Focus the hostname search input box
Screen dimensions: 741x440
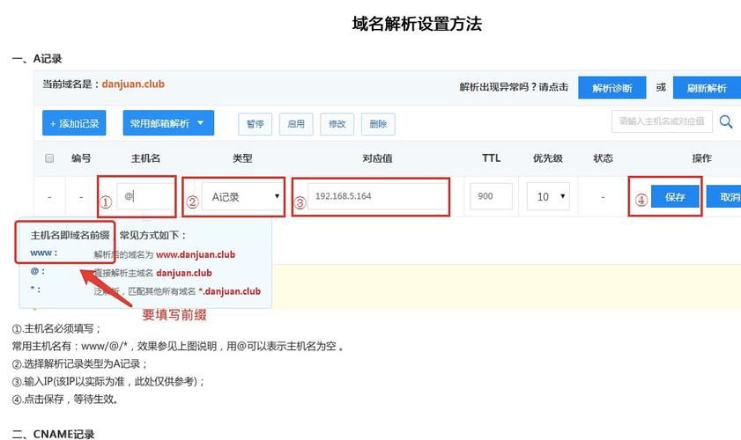click(x=662, y=121)
